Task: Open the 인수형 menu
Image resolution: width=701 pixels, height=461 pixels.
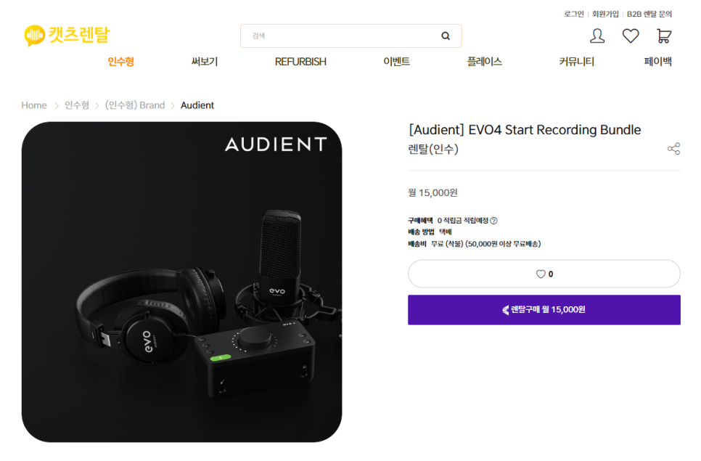Action: (120, 62)
